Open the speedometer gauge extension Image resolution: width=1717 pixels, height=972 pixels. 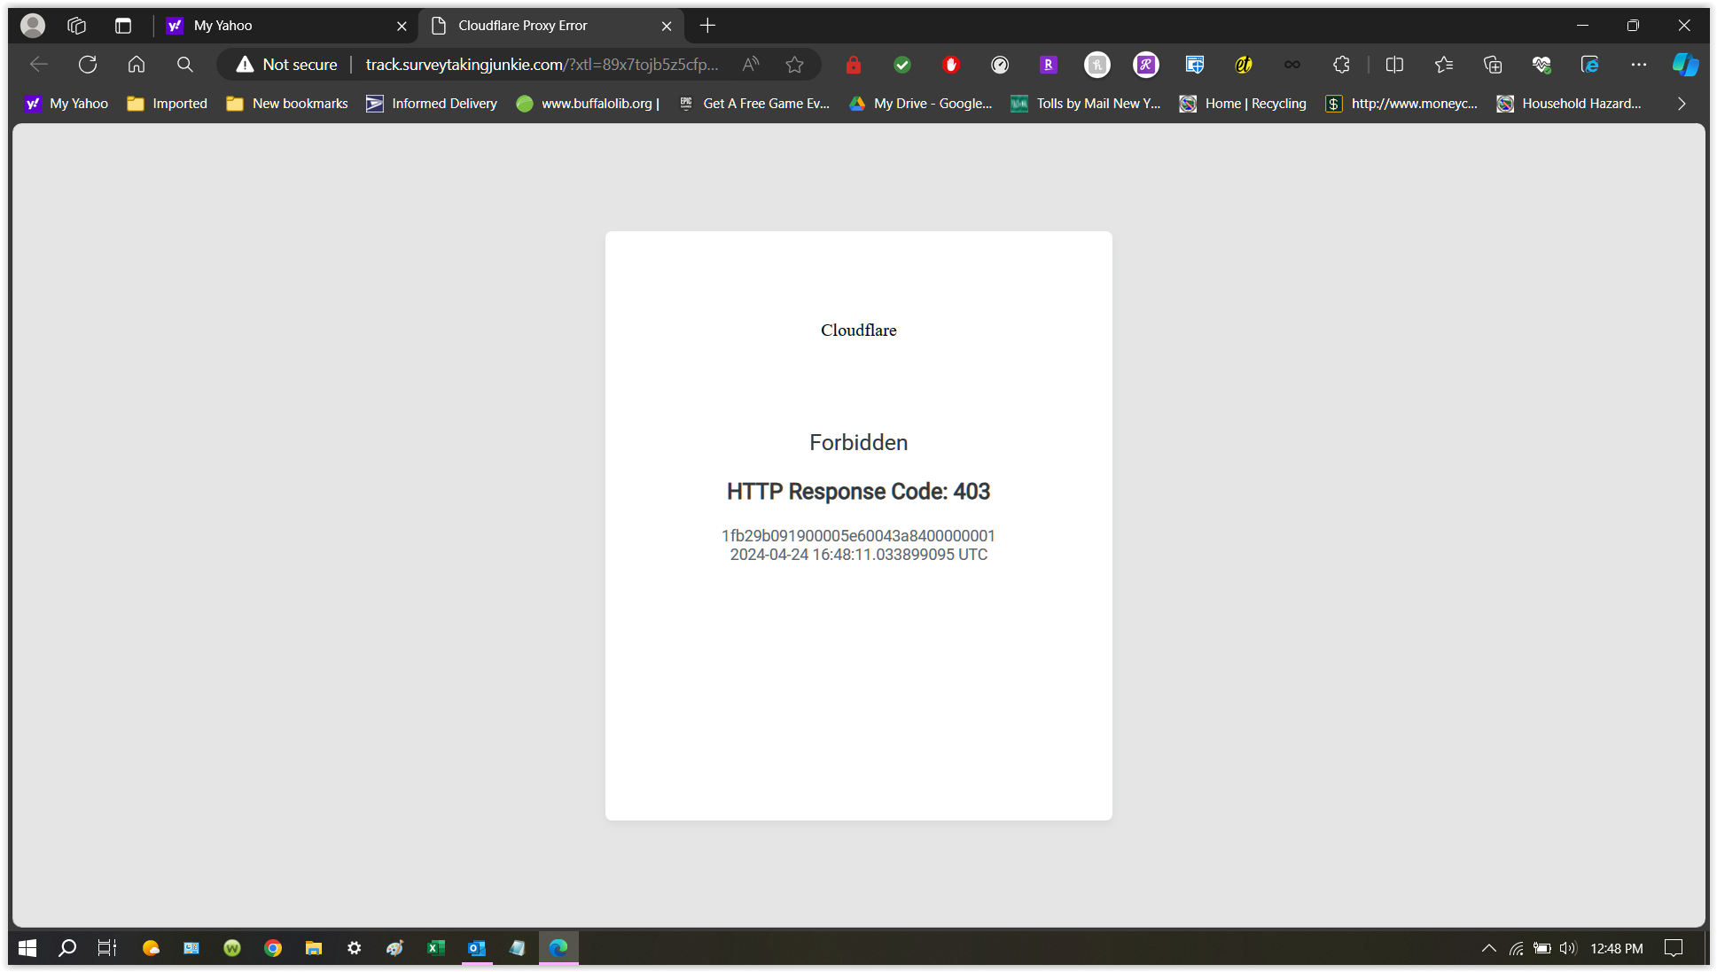point(1000,65)
